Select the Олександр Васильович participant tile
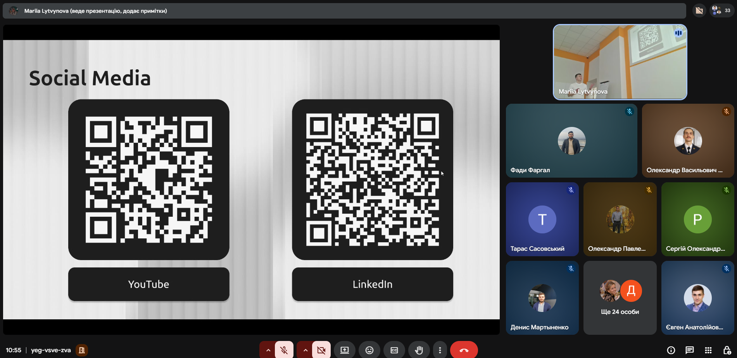 tap(688, 141)
